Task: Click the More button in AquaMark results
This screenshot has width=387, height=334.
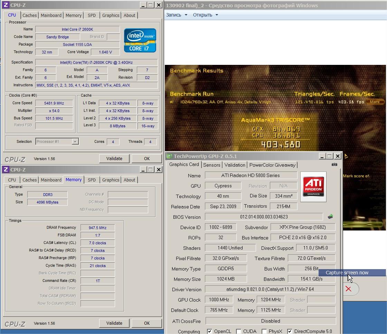Action: pyautogui.click(x=375, y=102)
